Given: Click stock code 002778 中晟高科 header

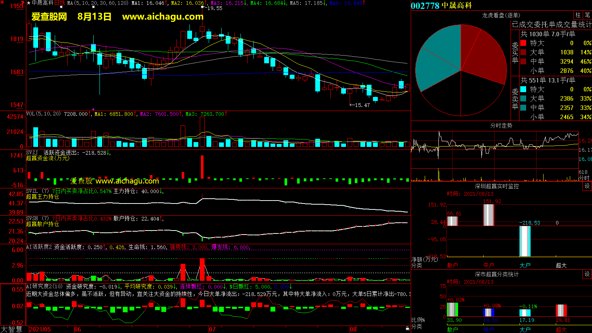Looking at the screenshot, I should pyautogui.click(x=441, y=6).
